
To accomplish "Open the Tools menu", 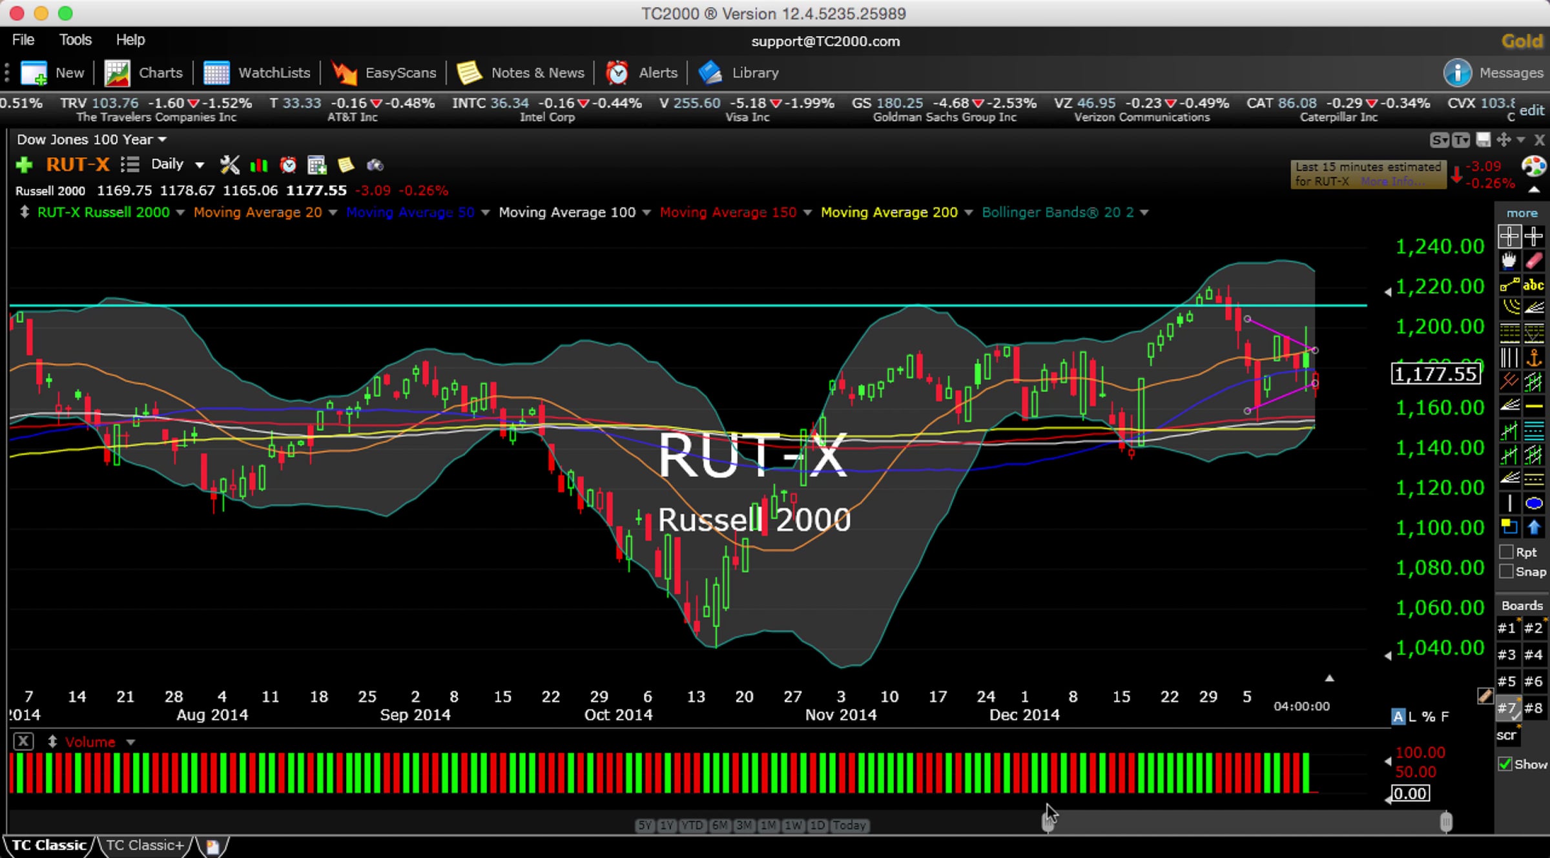I will (76, 40).
